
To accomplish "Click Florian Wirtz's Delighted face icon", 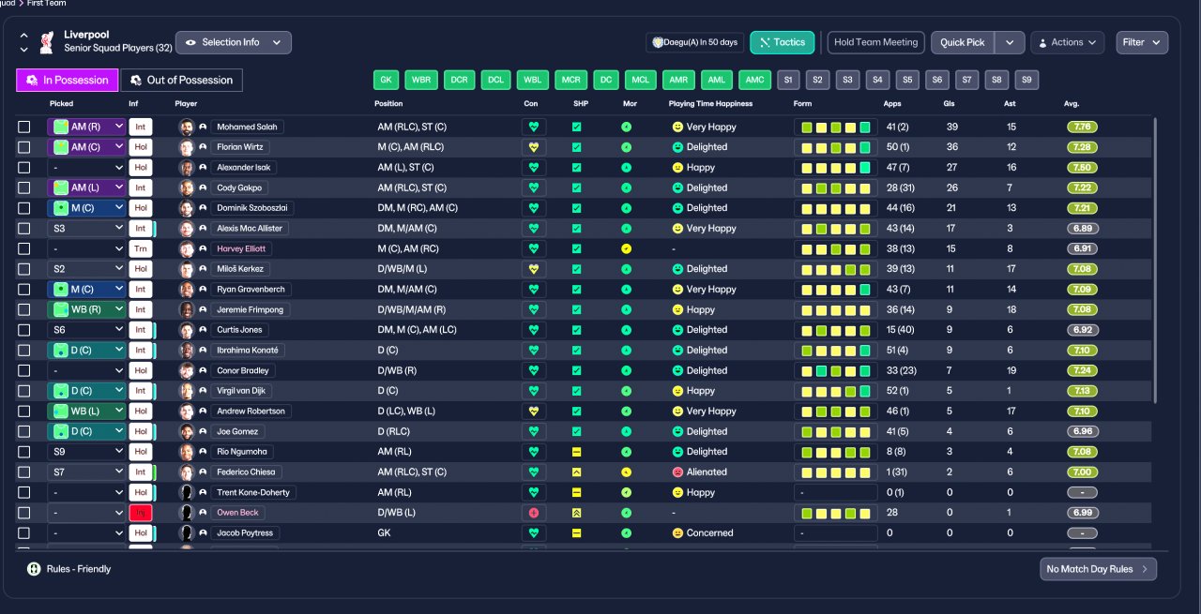I will 677,147.
